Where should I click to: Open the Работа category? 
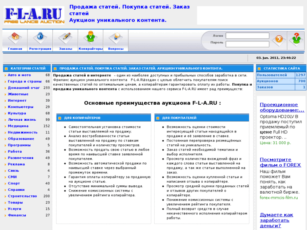coord(15,152)
